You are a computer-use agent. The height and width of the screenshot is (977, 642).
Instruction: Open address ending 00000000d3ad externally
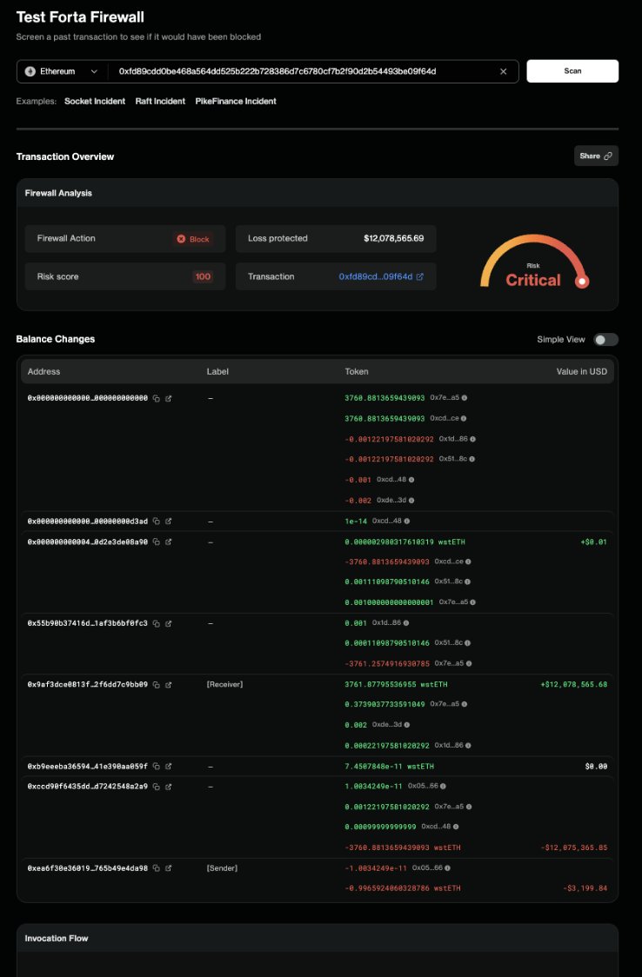click(x=168, y=521)
